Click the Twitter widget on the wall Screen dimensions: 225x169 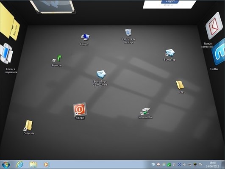219,52
